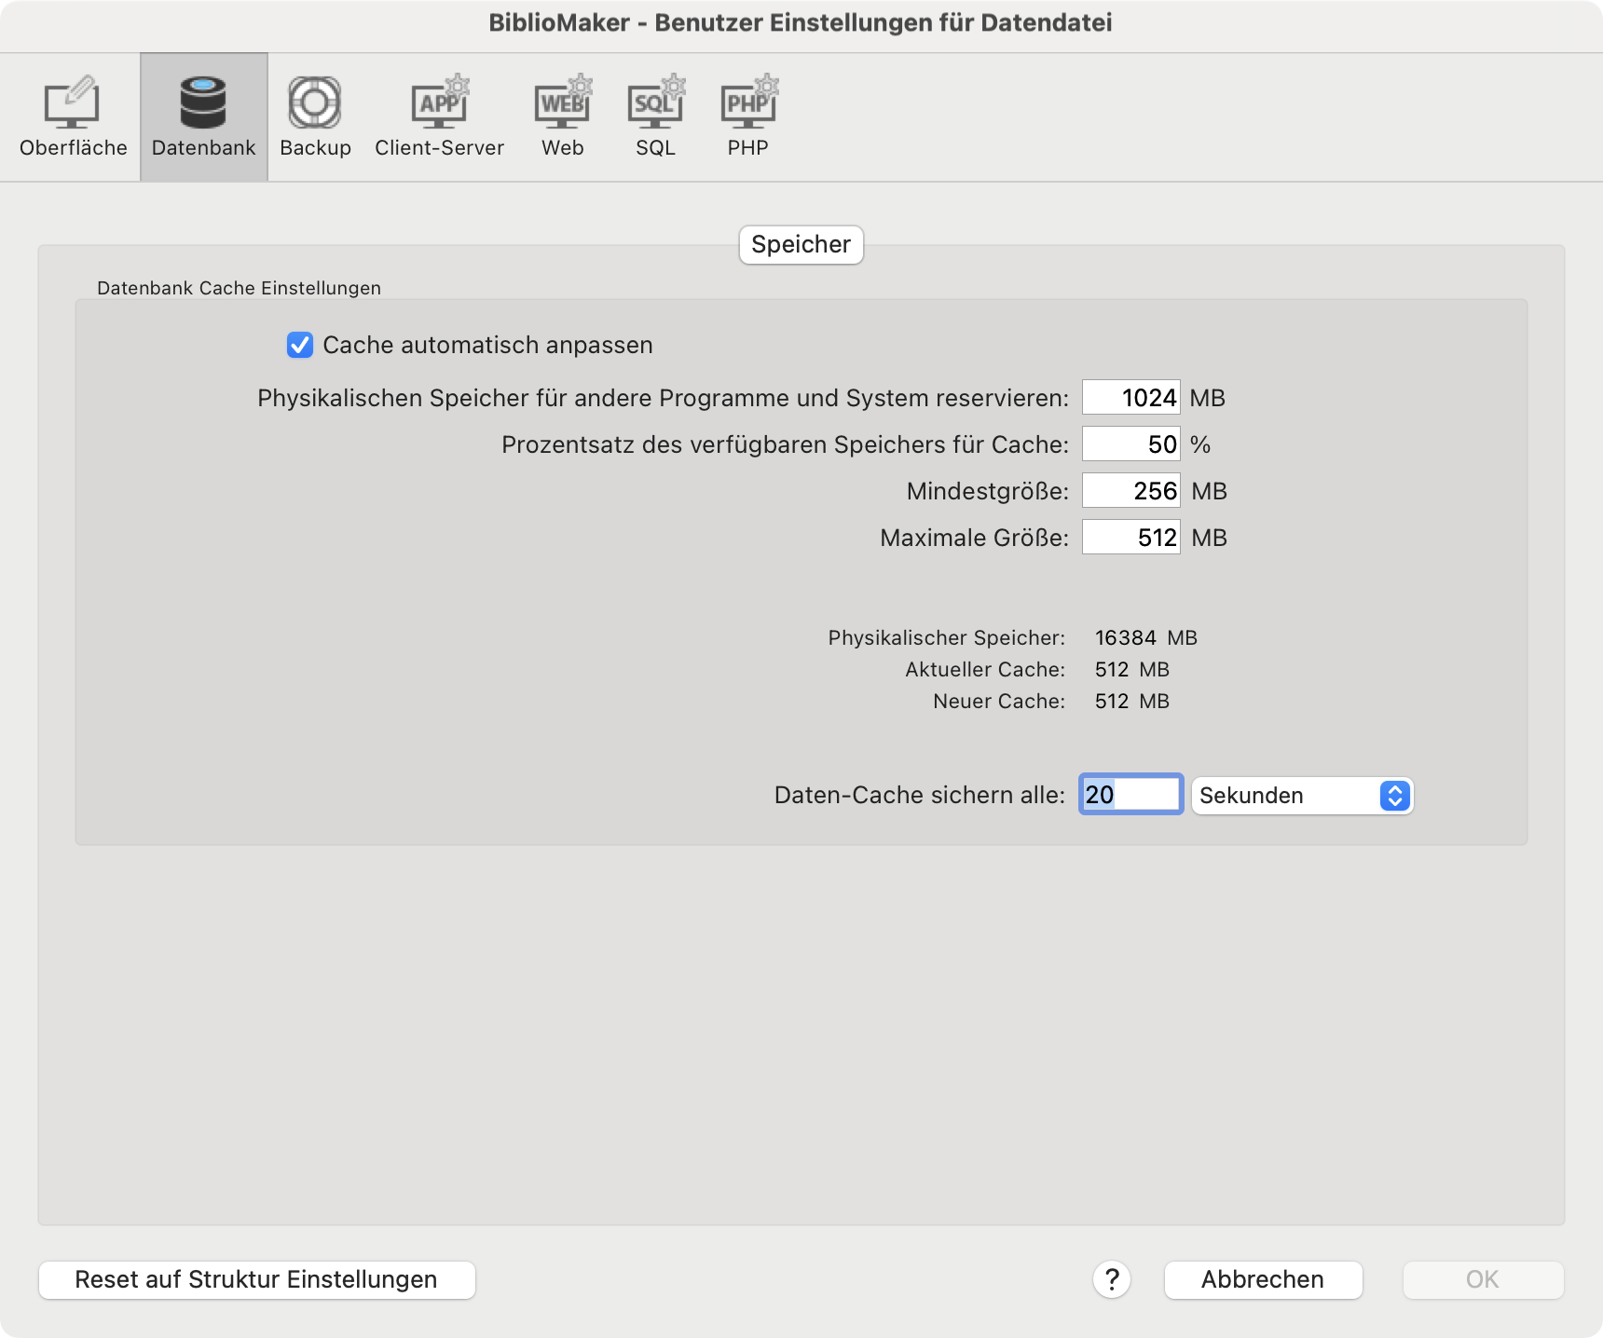Screen dimensions: 1603x1338
Task: Focus the Daten-Cache sichern alle field
Action: click(x=1130, y=795)
